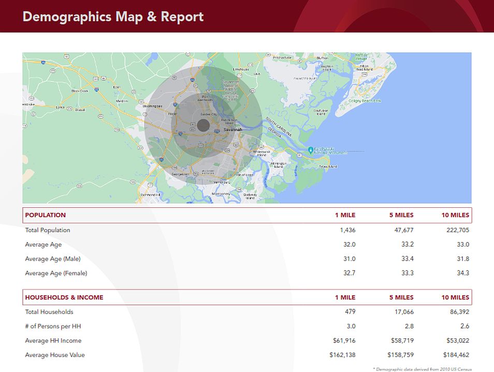Select the 47,677 population value
This screenshot has width=494, height=372.
click(404, 230)
